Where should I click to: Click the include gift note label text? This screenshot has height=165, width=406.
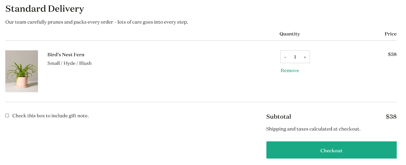(x=50, y=116)
